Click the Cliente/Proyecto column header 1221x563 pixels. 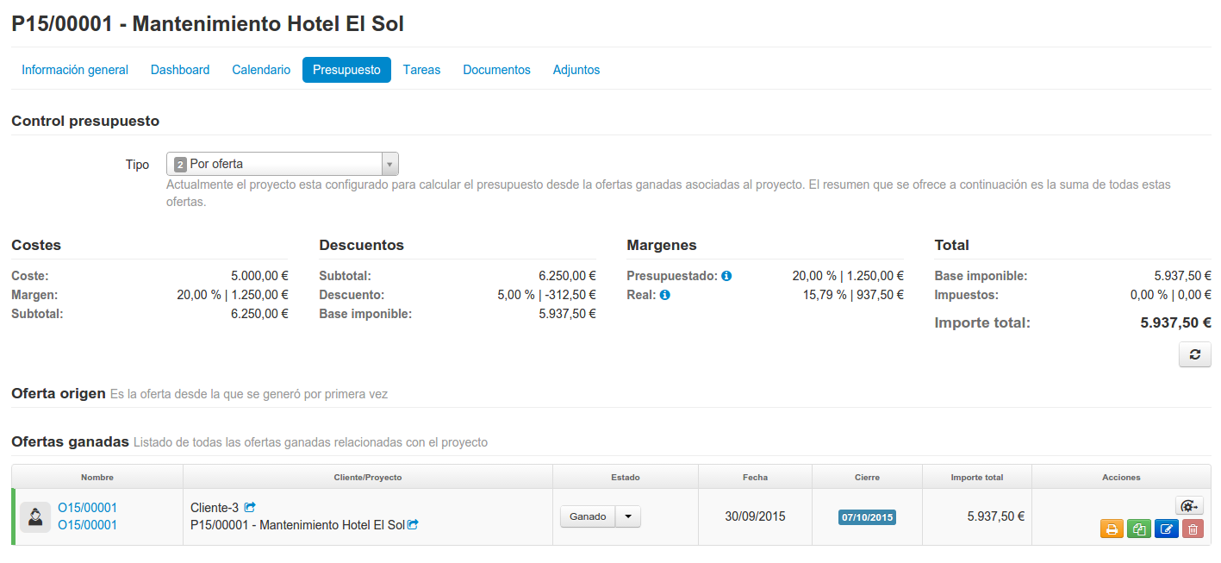tap(368, 477)
